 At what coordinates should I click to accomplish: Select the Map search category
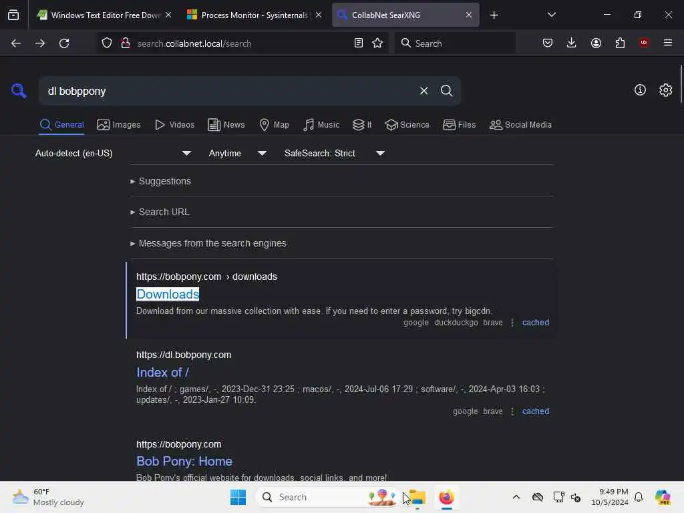pyautogui.click(x=274, y=125)
